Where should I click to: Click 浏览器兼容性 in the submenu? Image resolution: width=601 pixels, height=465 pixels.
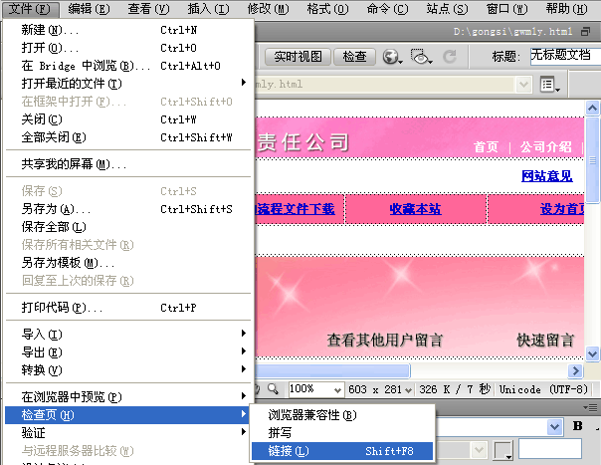(311, 415)
